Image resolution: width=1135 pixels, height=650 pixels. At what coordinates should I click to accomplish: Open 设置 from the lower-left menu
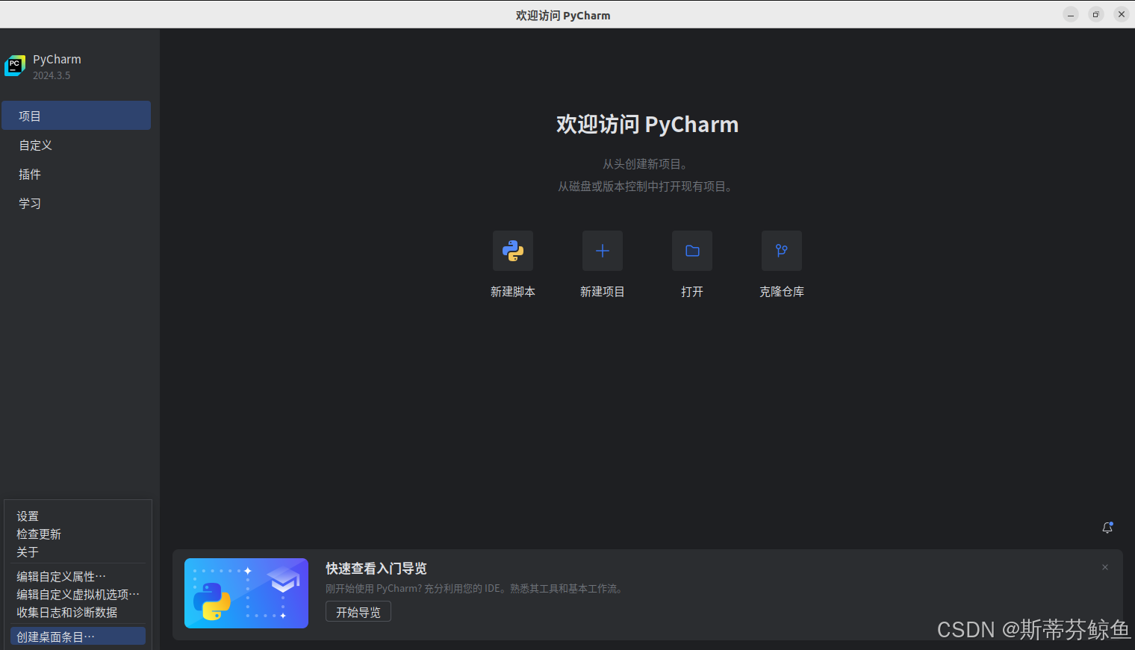pyautogui.click(x=28, y=516)
